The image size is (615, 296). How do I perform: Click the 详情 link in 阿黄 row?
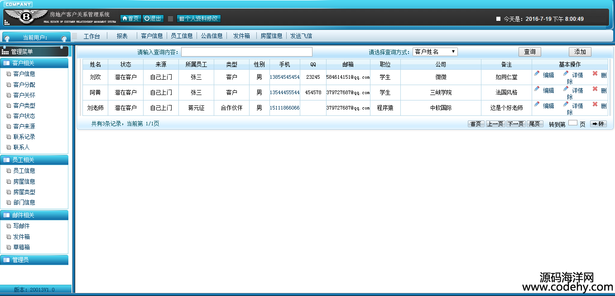(577, 91)
